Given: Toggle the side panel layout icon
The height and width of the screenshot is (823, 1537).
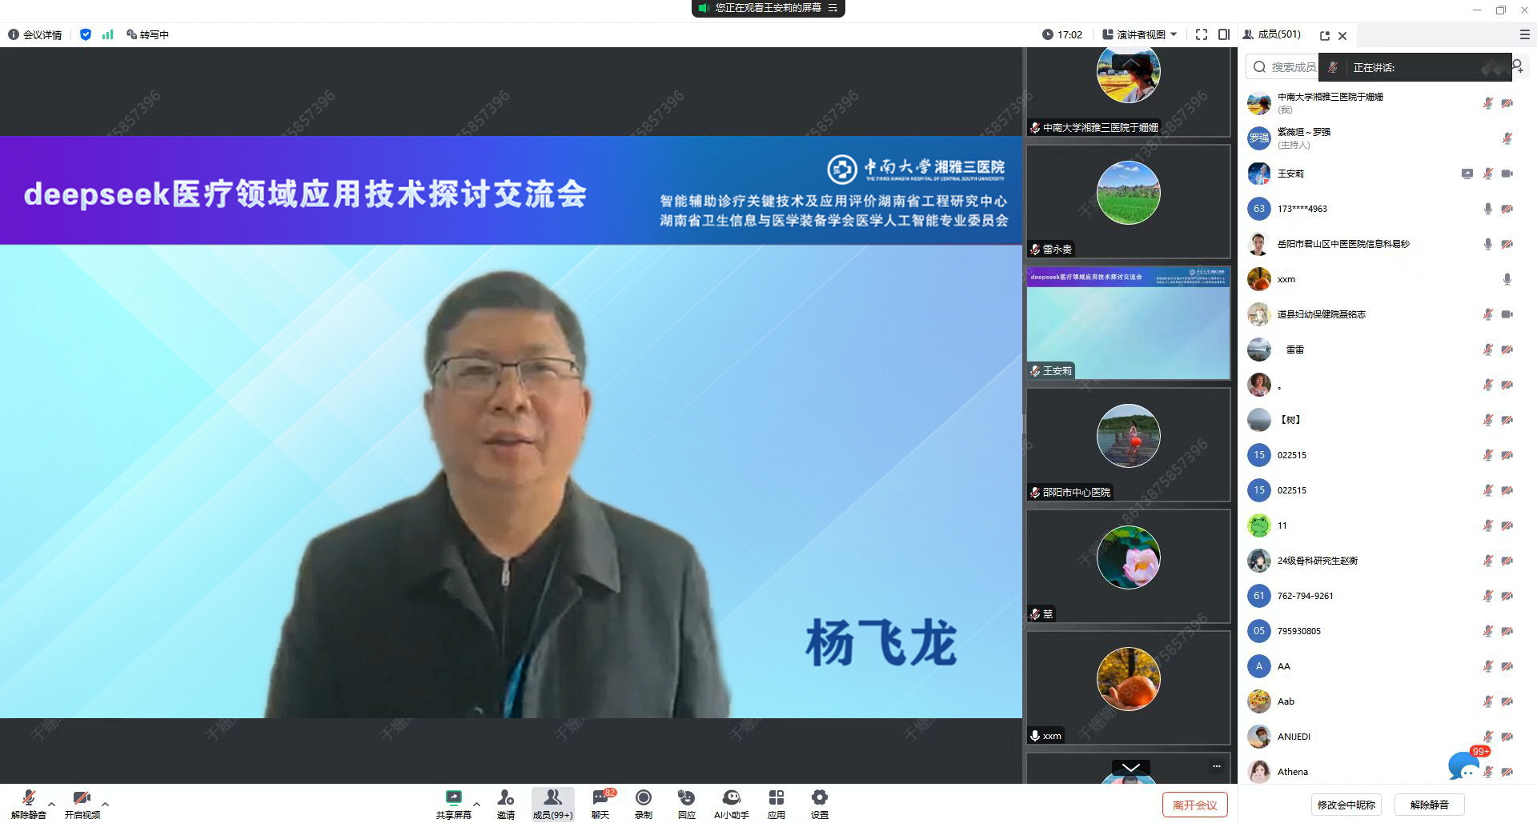Looking at the screenshot, I should coord(1224,34).
